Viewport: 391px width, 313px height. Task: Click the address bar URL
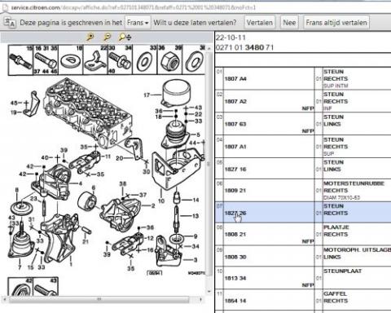point(133,7)
